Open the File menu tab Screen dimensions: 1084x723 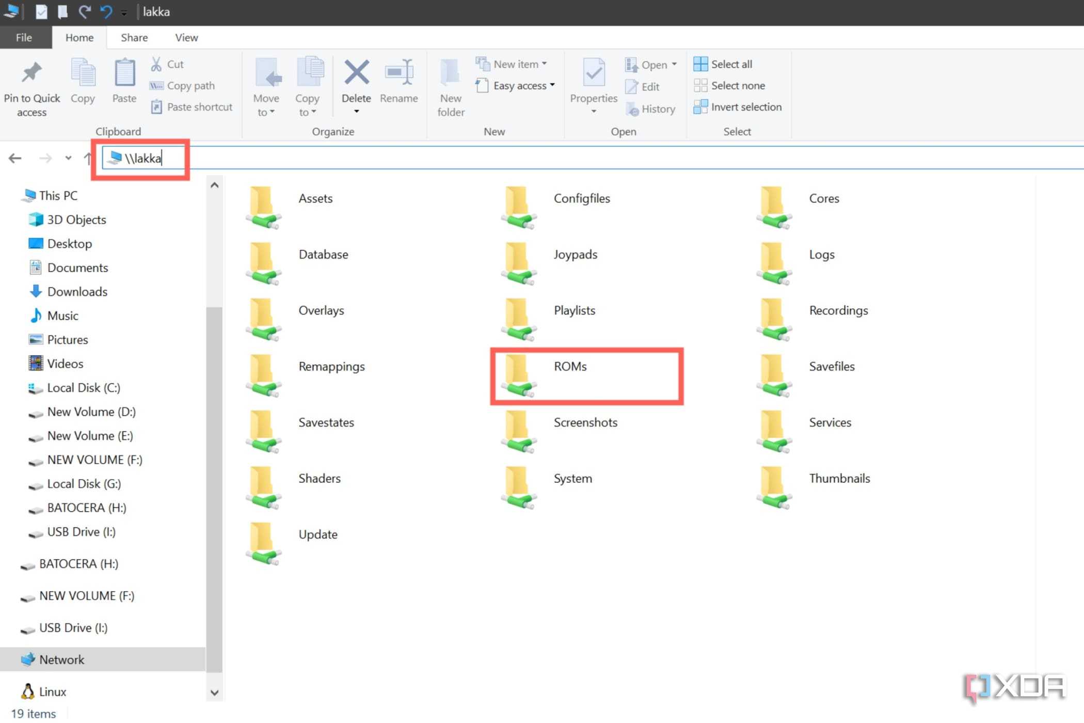[24, 38]
